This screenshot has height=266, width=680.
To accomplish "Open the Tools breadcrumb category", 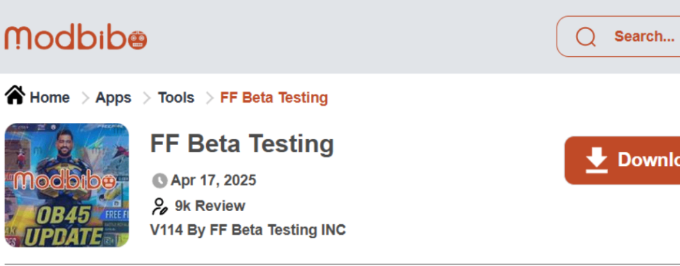I will (x=176, y=98).
